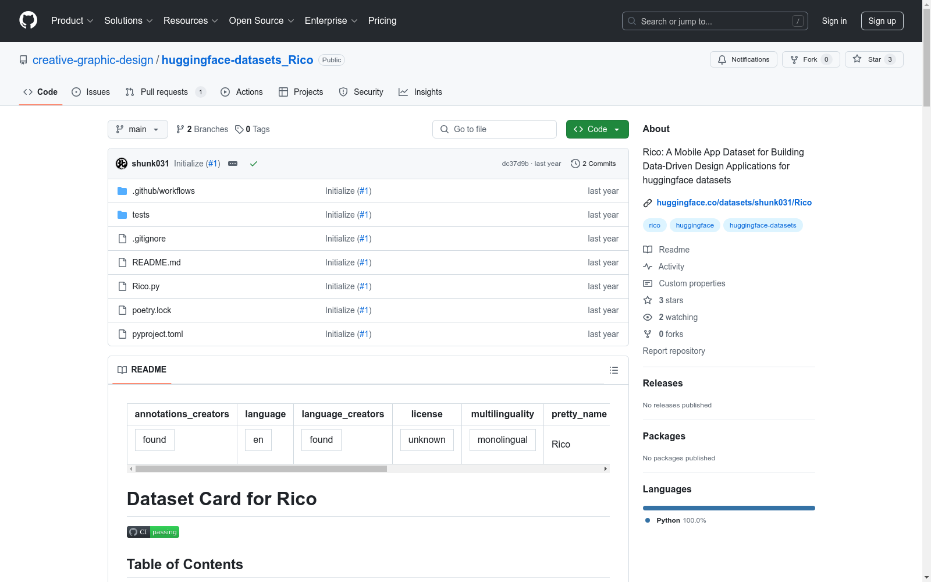The image size is (931, 582).
Task: Expand commit message ellipsis icon
Action: click(x=233, y=164)
